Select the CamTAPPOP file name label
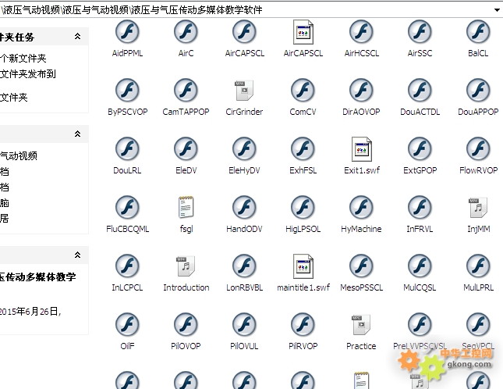Screen dimensions: 503x389 tap(186, 112)
